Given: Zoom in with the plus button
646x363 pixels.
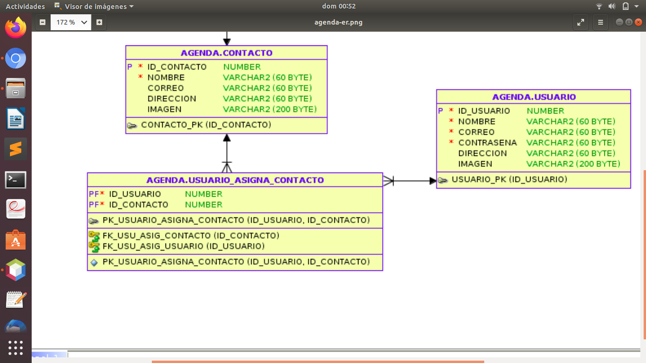Looking at the screenshot, I should (99, 22).
